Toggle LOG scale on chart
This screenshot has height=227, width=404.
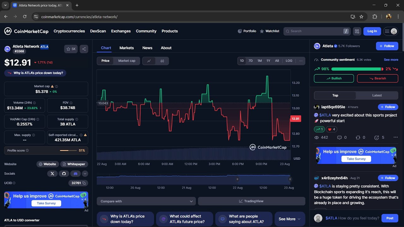(x=289, y=61)
